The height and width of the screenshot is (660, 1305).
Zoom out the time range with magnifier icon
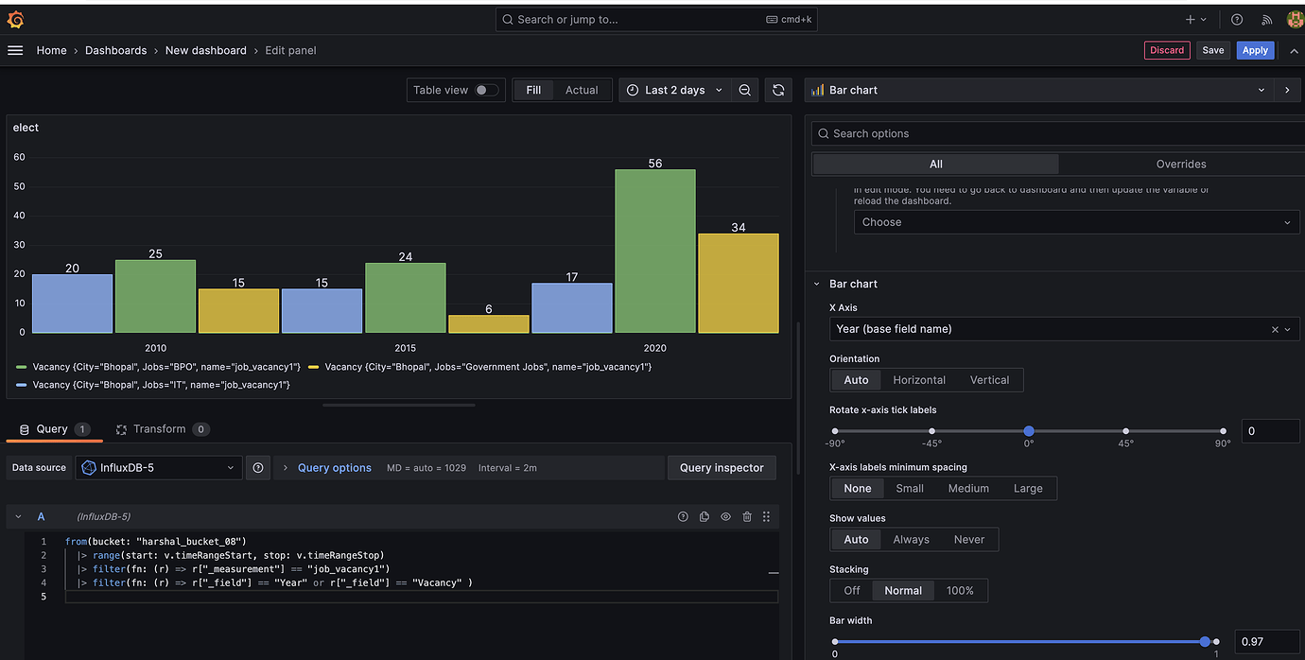coord(745,90)
